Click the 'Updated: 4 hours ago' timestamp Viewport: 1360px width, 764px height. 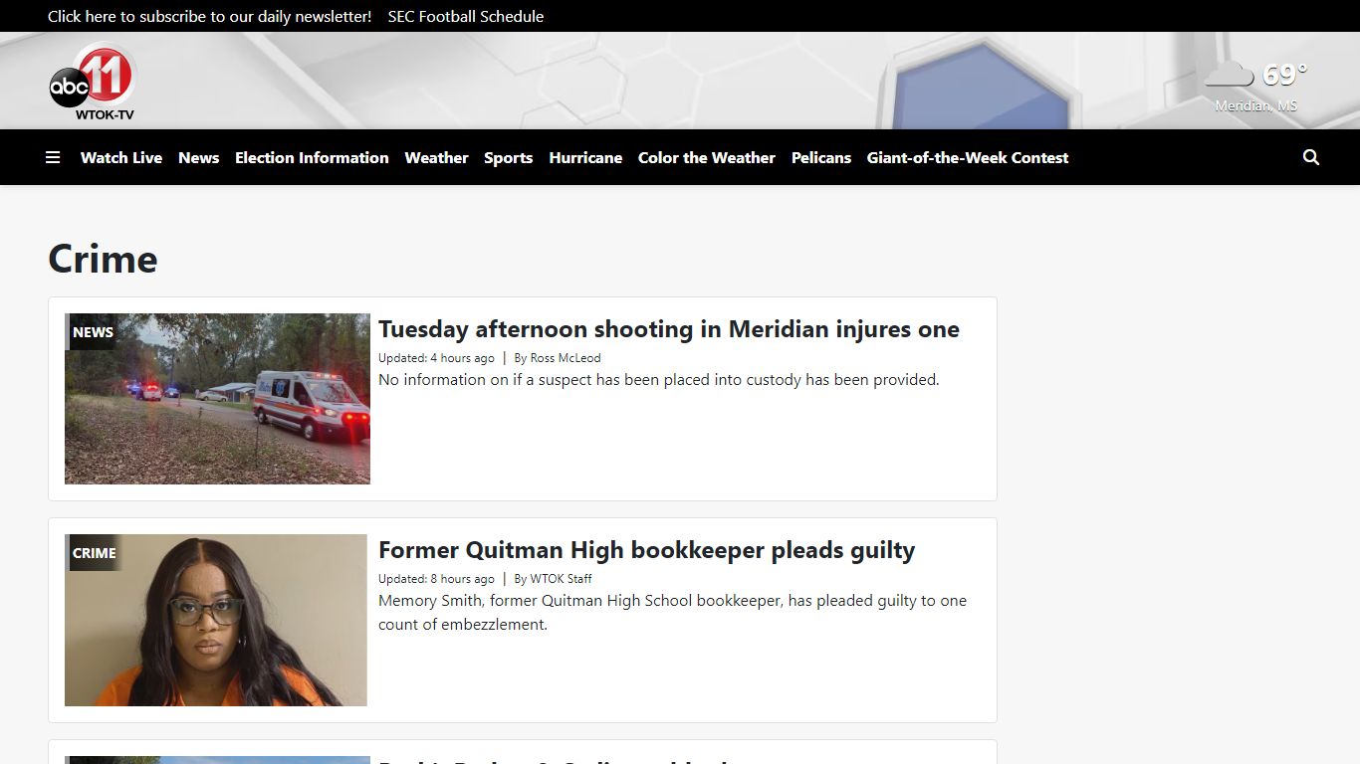coord(436,358)
